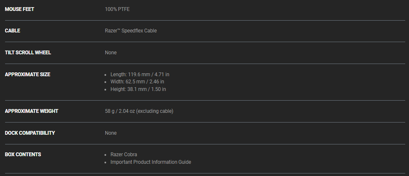The image size is (409, 176).
Task: Click the APPROXIMATE WEIGHT label
Action: pos(32,111)
